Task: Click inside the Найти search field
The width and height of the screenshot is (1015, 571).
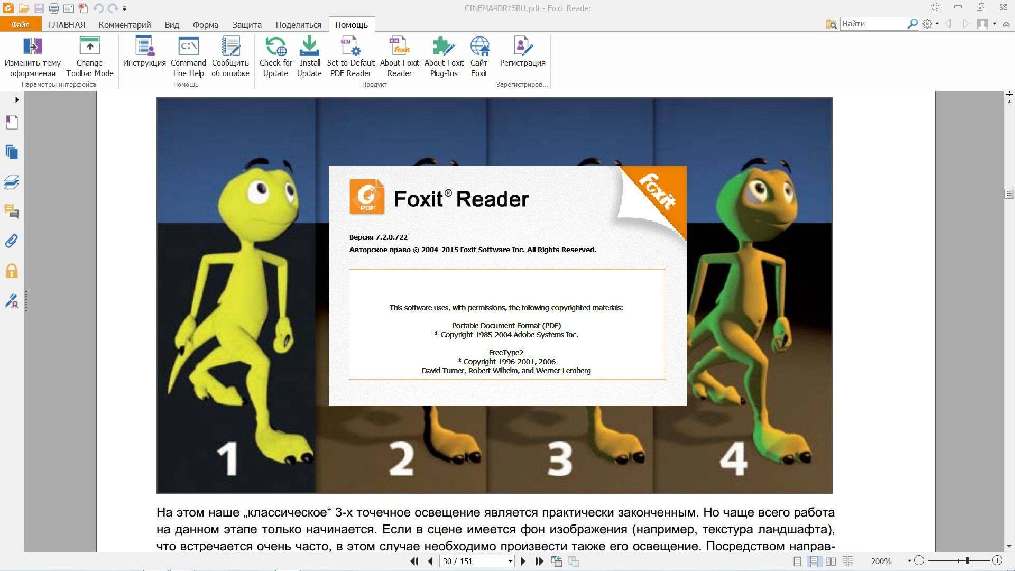Action: point(873,24)
